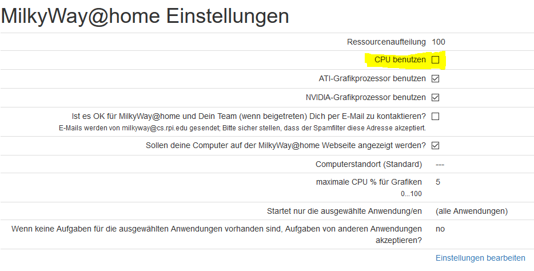Viewport: 534px width, 271px height.
Task: Click the maximale CPU value 5
Action: click(437, 182)
